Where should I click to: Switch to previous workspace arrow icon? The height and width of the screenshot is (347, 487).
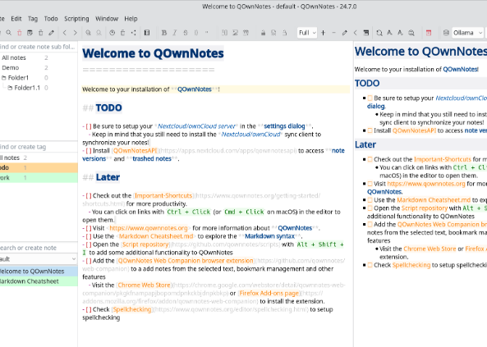click(x=356, y=33)
